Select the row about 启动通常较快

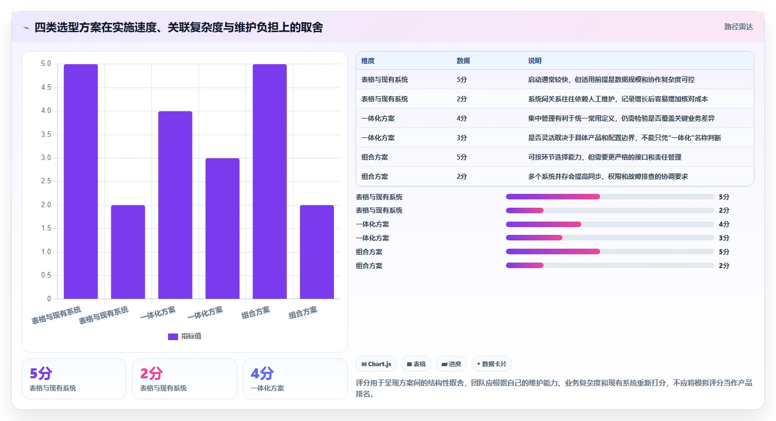(555, 80)
